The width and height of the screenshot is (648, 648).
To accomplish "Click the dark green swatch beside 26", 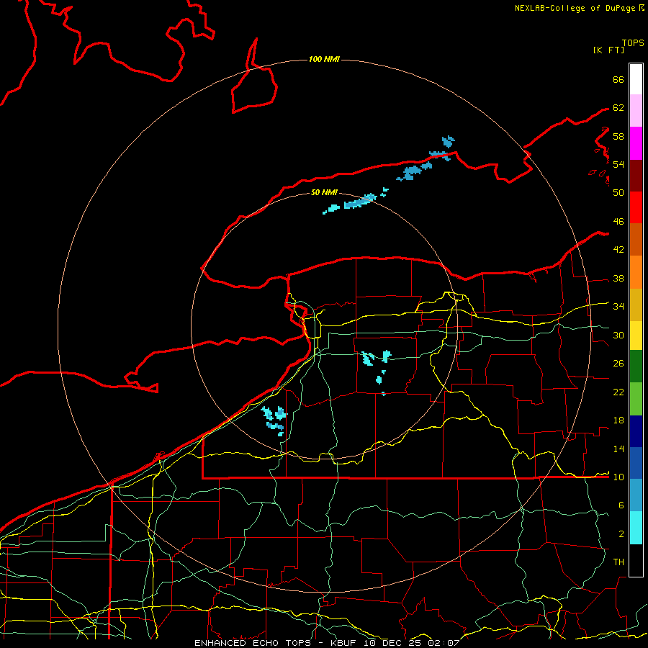I will [x=636, y=366].
